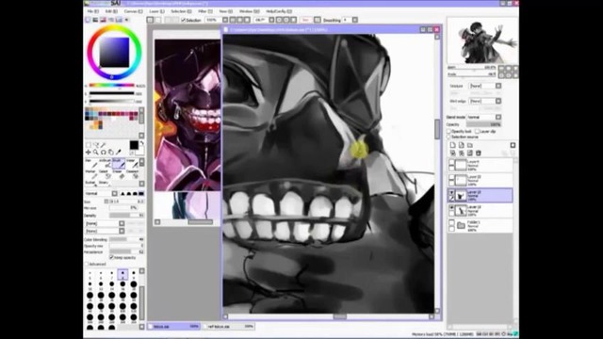Show the topmost layer via visibility box
Image resolution: width=603 pixels, height=339 pixels.
452,162
